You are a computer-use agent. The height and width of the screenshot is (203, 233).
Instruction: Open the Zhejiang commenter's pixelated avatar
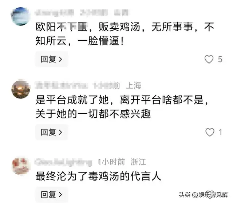21,166
